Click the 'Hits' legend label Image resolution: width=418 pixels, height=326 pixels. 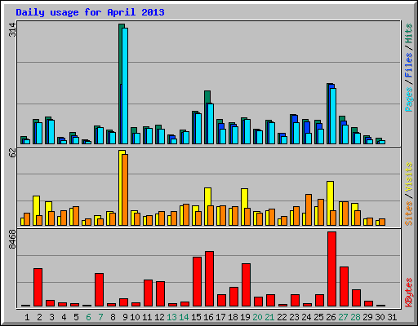pyautogui.click(x=408, y=33)
